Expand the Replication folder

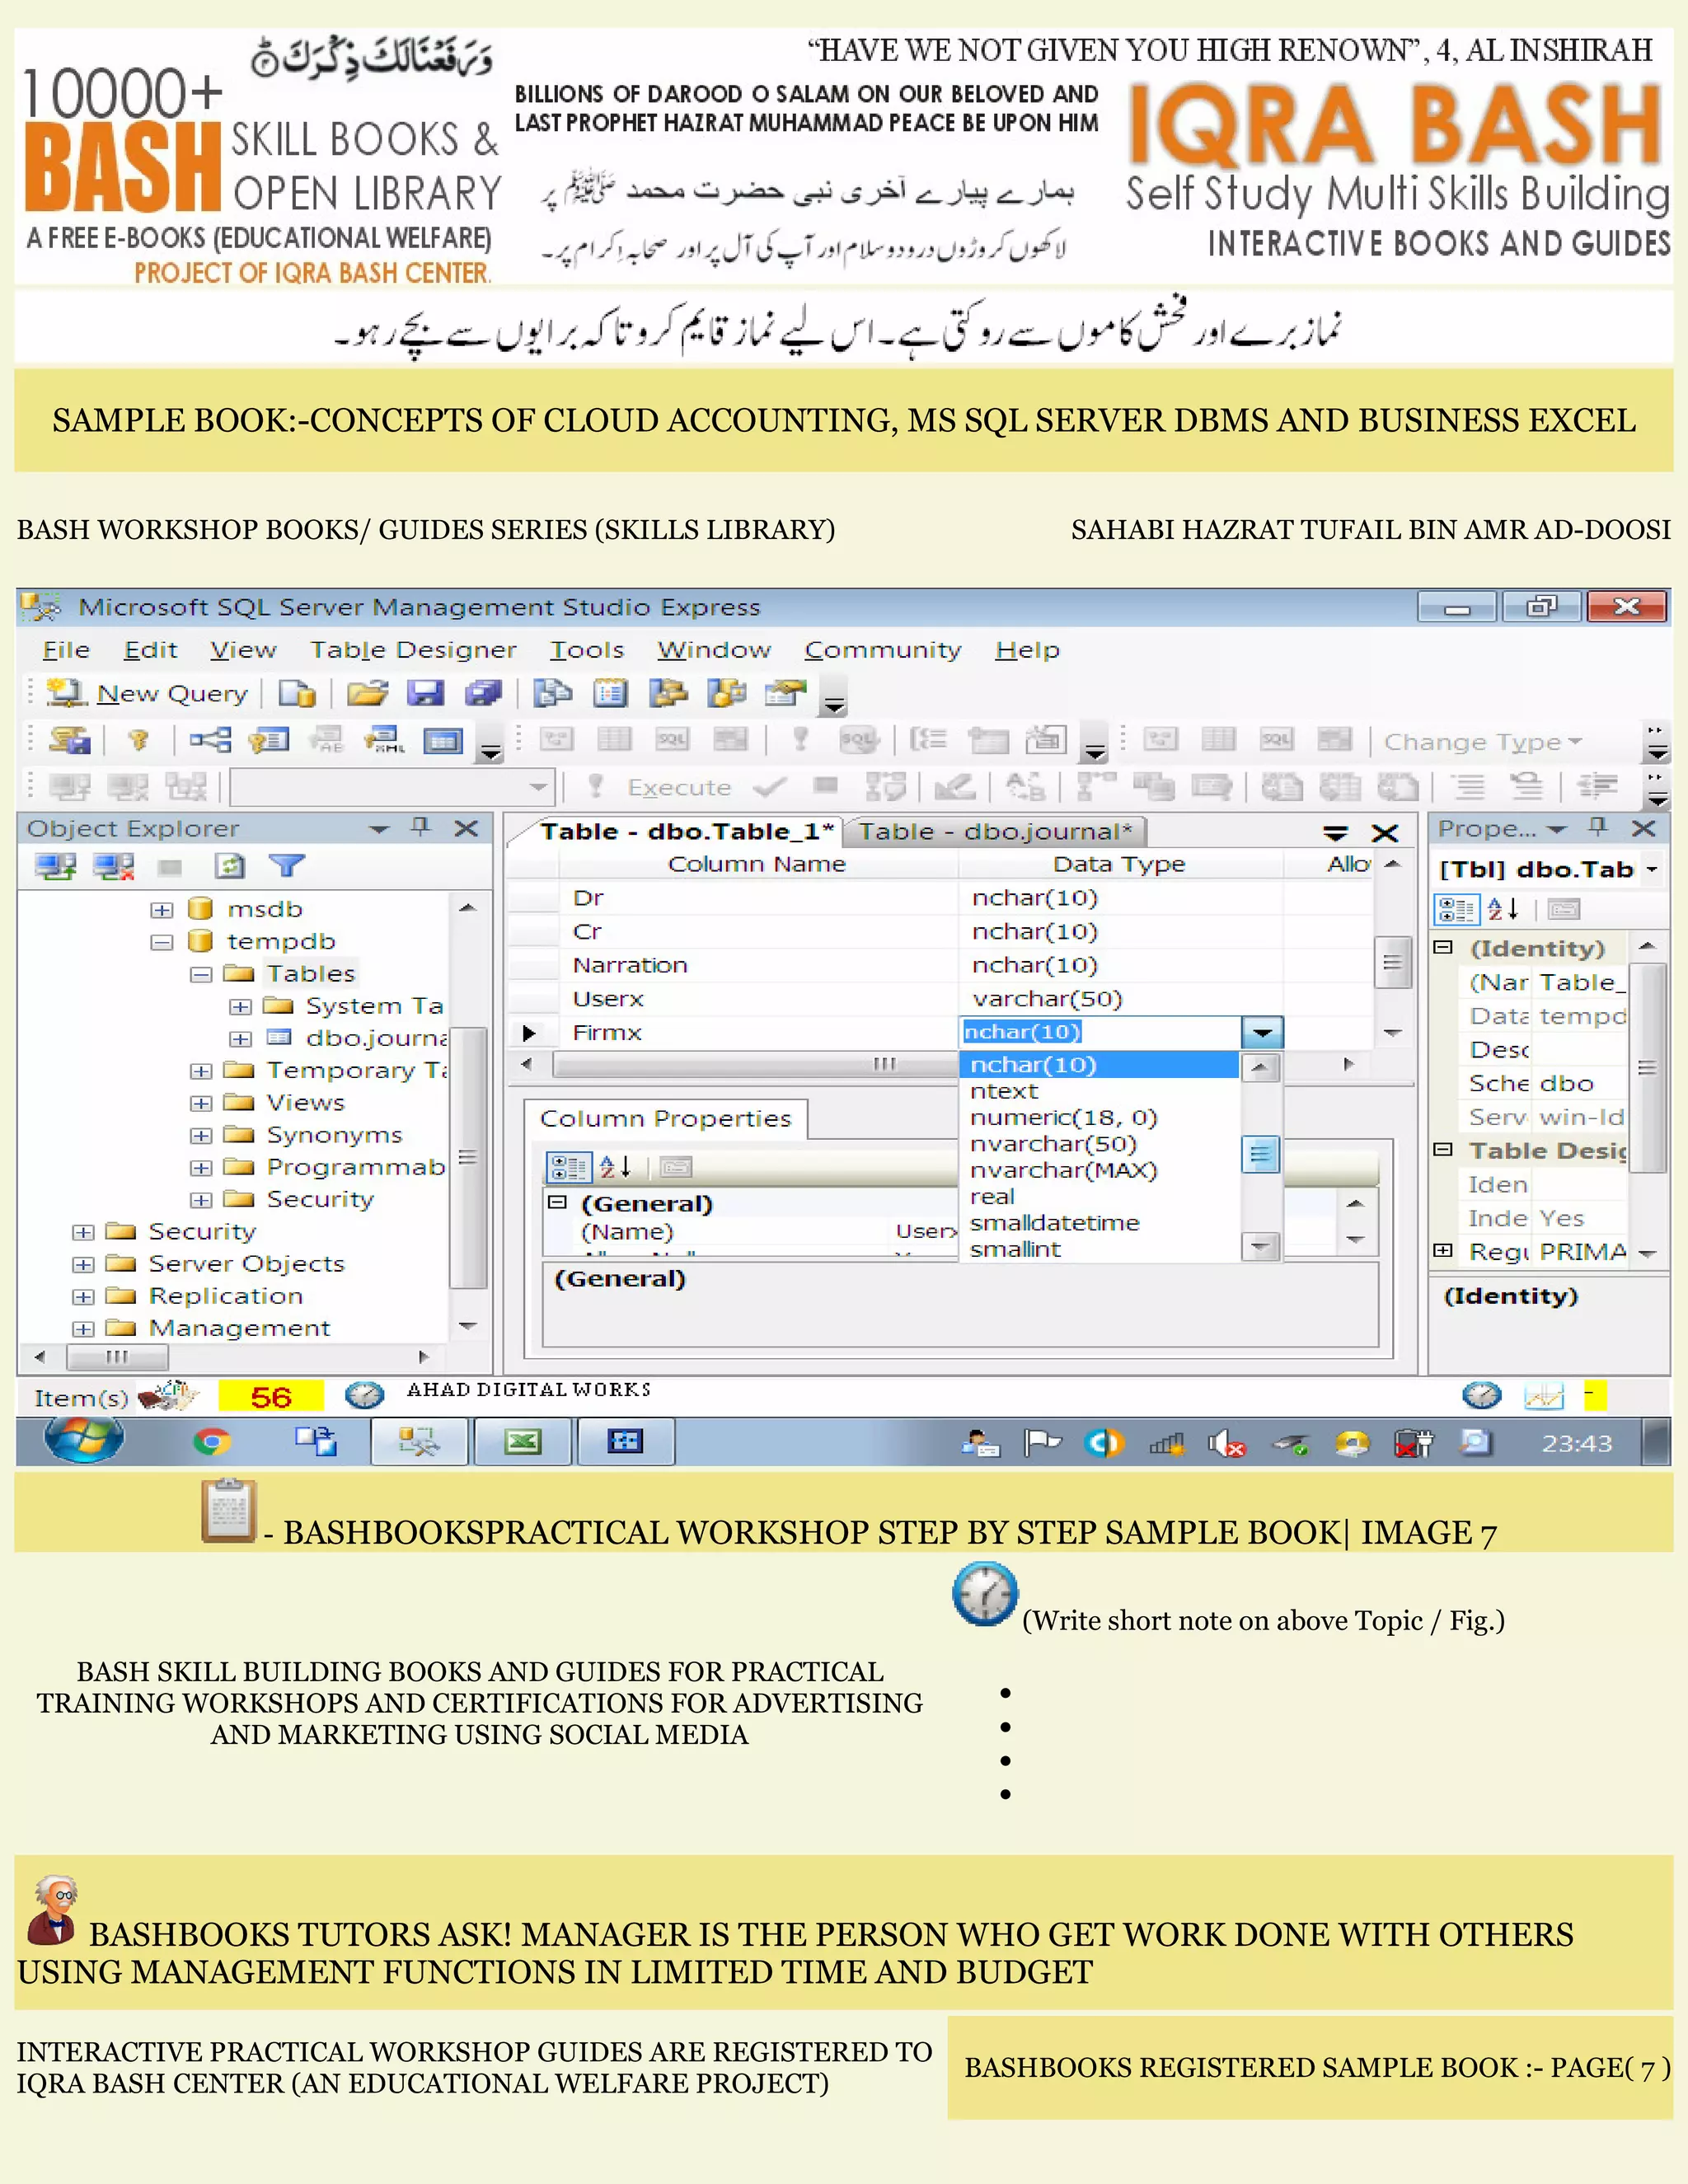(83, 1297)
